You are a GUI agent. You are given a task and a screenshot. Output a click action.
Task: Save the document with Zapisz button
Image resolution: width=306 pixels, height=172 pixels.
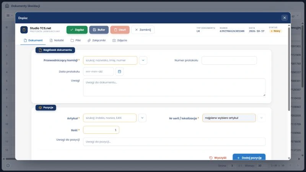pyautogui.click(x=77, y=30)
